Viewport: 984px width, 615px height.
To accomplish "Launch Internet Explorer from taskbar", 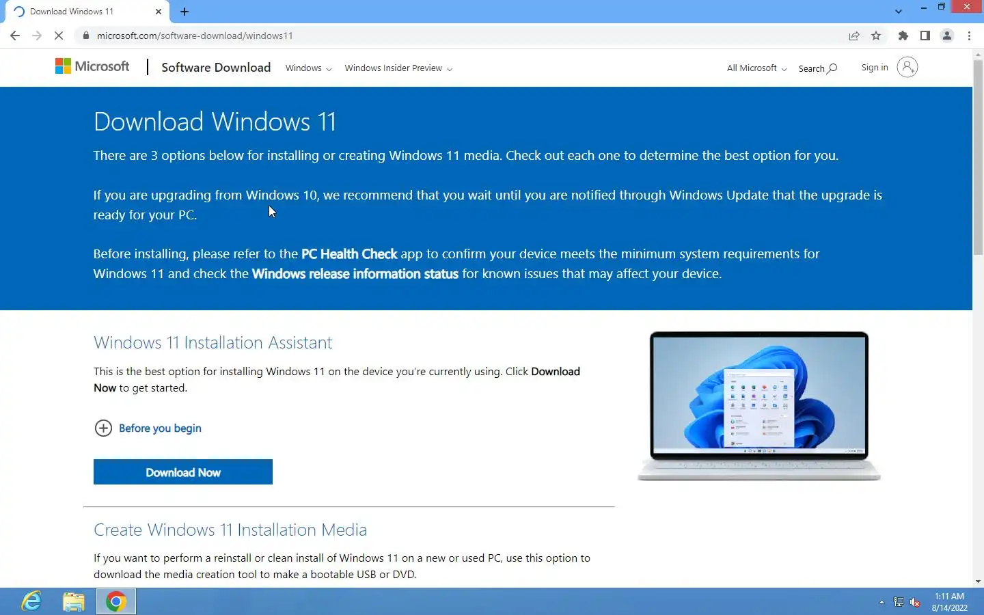I will pos(31,601).
